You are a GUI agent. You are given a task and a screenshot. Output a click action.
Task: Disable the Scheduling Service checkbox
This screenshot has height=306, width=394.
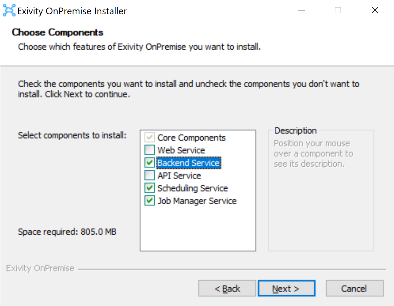pos(149,188)
